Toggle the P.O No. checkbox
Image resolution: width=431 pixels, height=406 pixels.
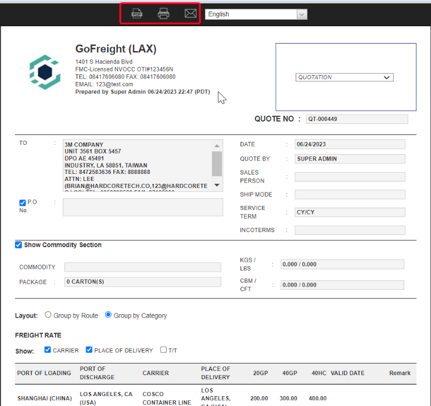click(x=23, y=202)
